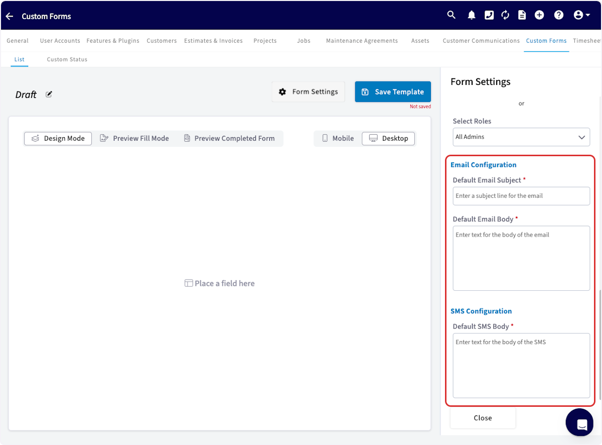This screenshot has height=445, width=602.
Task: Open the General settings tab
Action: point(18,41)
